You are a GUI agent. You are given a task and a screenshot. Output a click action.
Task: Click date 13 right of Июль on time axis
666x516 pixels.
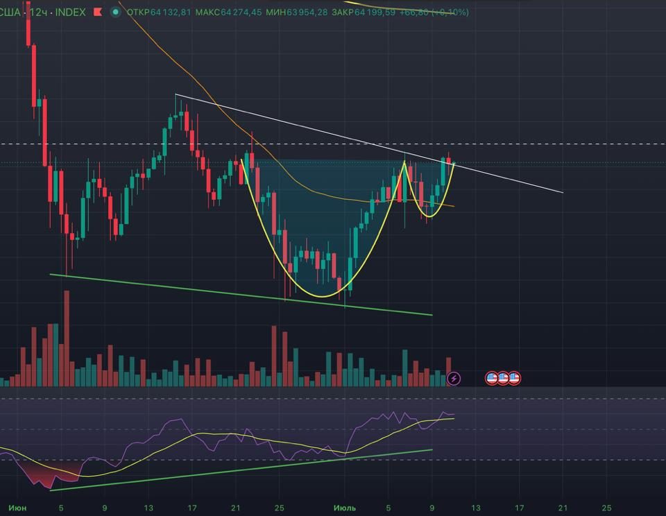pyautogui.click(x=476, y=508)
